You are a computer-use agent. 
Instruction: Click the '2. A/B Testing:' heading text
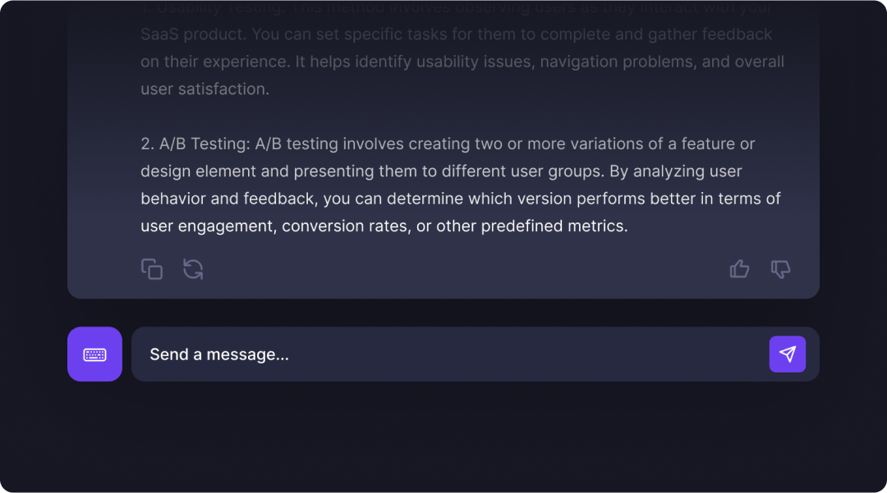click(195, 144)
